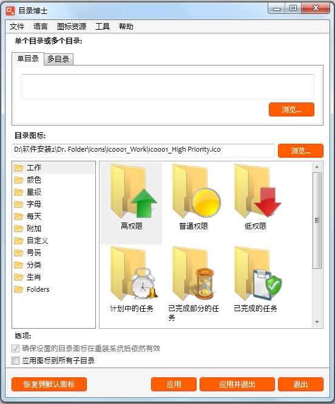335x404 pixels.
Task: Click the 应用并退出 button
Action: click(237, 385)
